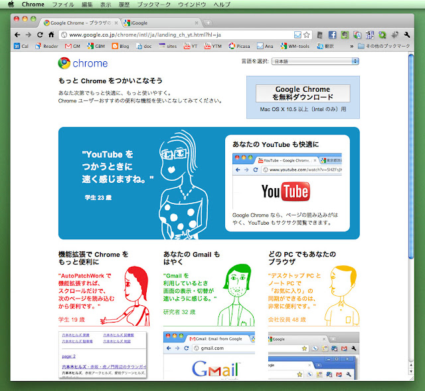Click the mail icon in address bar
Screen dimensions: 425x391
297,35
